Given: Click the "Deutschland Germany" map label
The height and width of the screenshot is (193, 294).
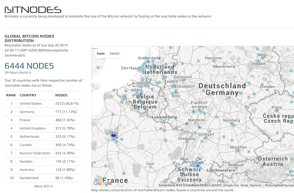Looking at the screenshot, I should coord(222,89).
